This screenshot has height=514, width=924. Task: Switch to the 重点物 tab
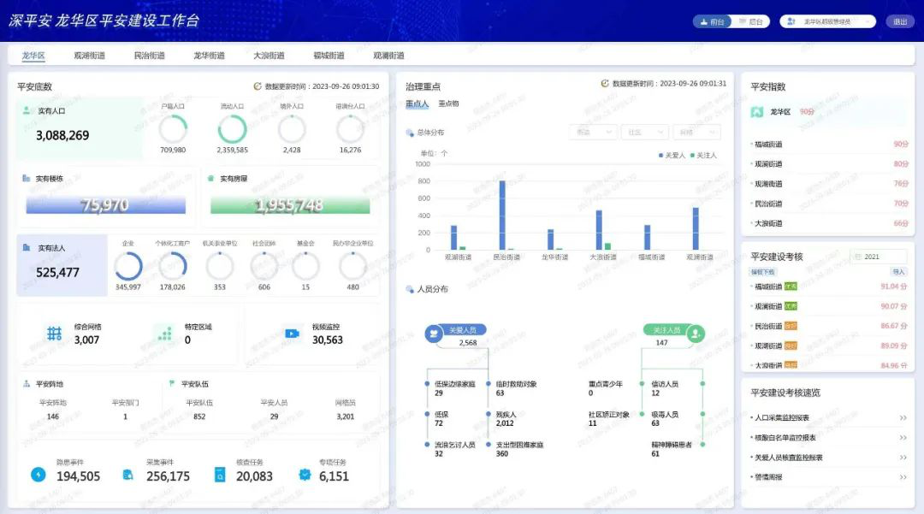pyautogui.click(x=448, y=103)
